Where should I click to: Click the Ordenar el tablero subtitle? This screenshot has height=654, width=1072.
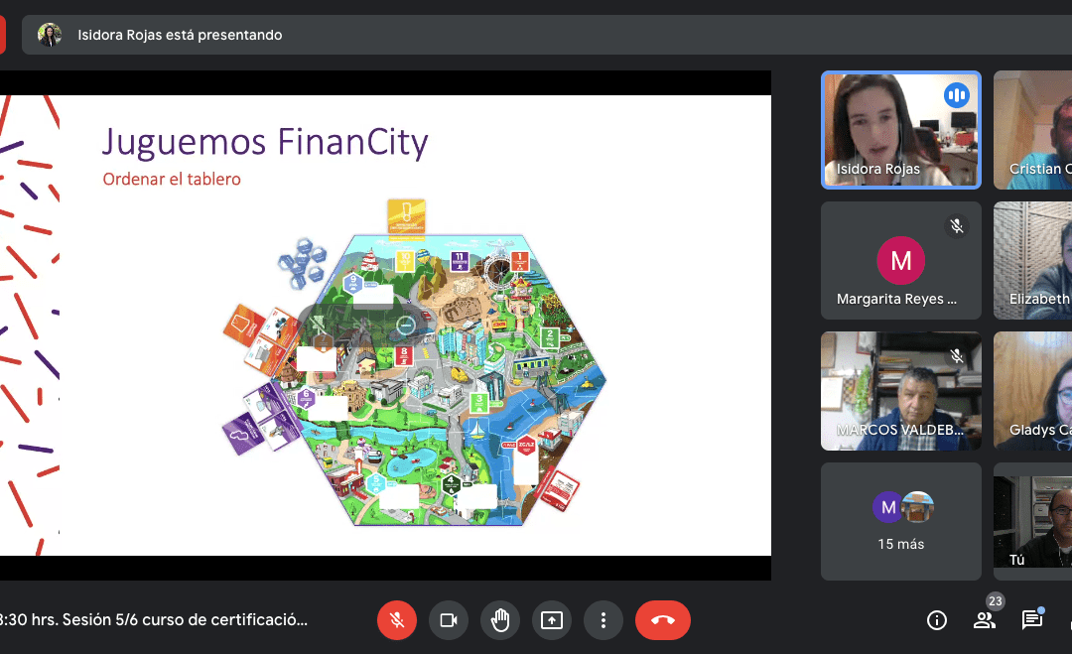pos(172,179)
